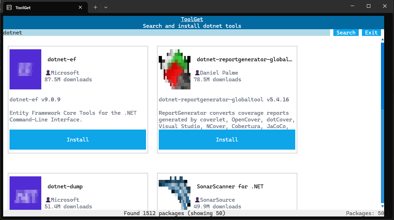Click the 78.5M downloads text
The height and width of the screenshot is (220, 394).
217,80
